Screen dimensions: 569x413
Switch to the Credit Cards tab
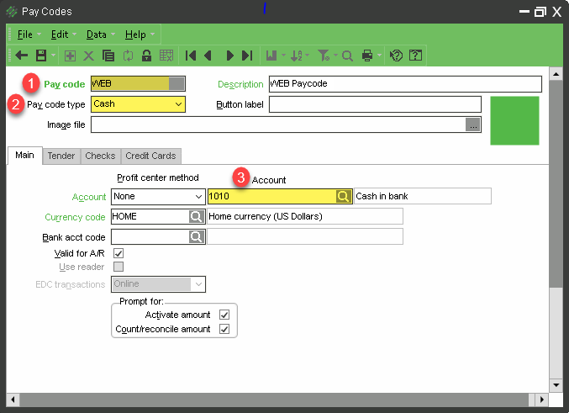(x=150, y=156)
